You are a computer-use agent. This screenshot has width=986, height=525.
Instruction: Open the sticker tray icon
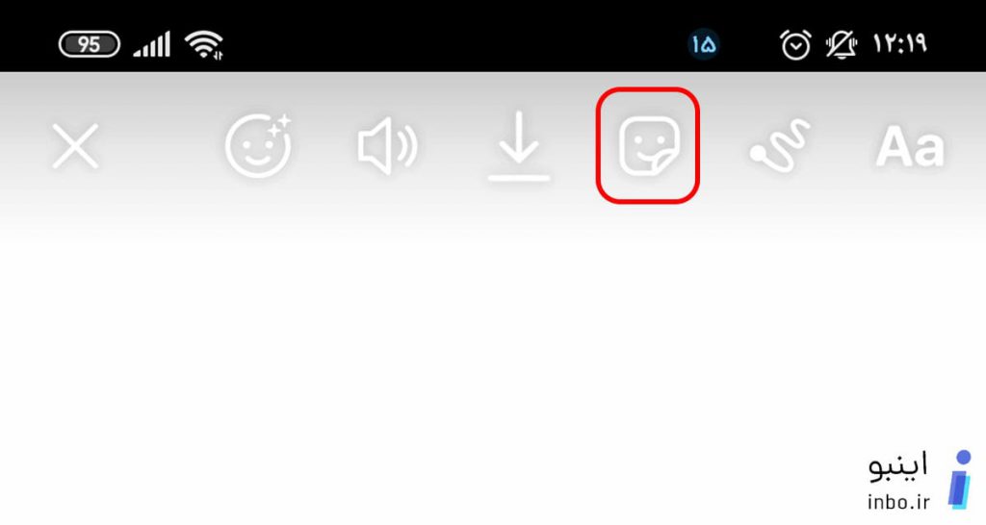click(648, 146)
